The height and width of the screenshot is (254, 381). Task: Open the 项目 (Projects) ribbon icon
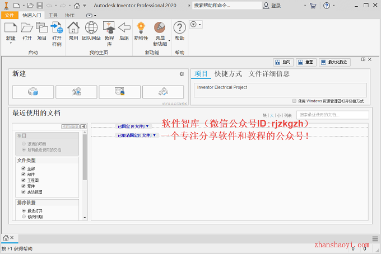point(42,27)
